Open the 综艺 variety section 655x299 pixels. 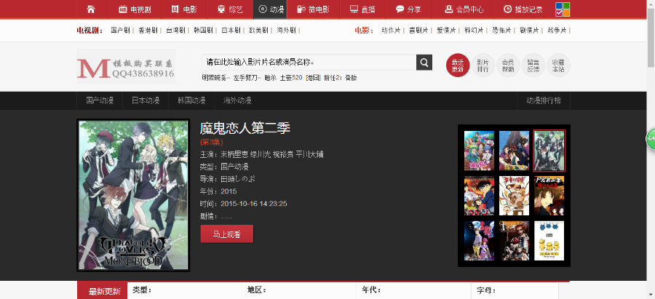pyautogui.click(x=231, y=9)
